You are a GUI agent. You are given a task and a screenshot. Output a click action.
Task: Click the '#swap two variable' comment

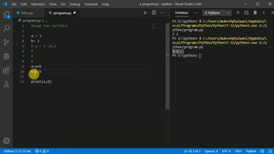click(x=50, y=26)
